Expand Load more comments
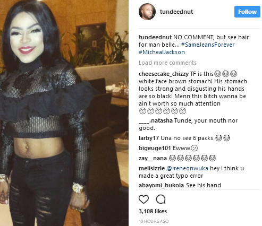This screenshot has height=226, width=262. [x=167, y=63]
